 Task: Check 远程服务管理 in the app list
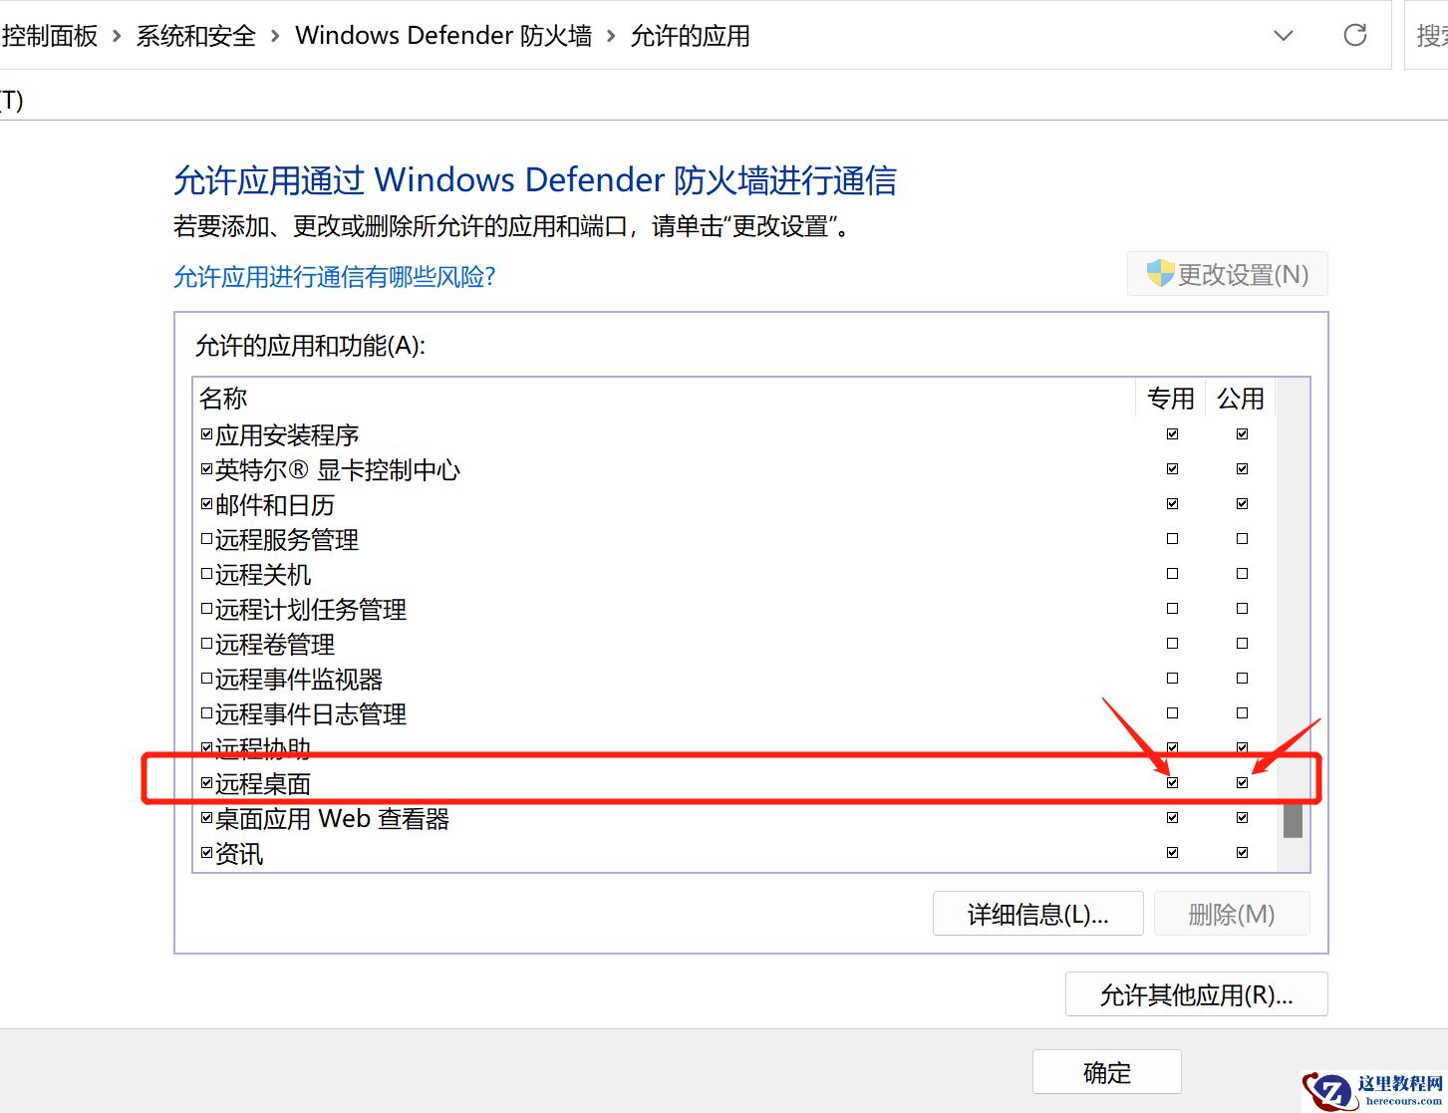(205, 537)
